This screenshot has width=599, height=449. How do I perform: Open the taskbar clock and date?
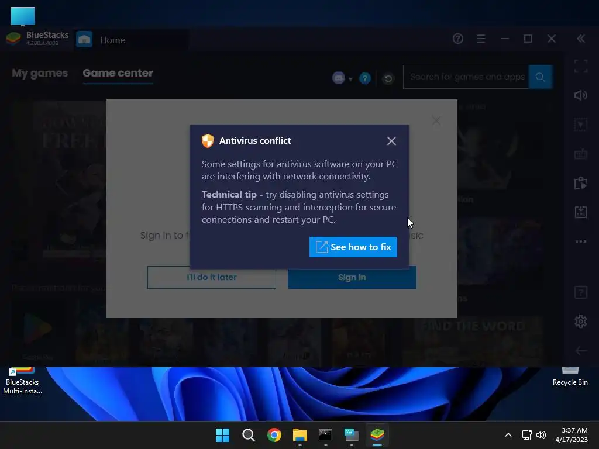pyautogui.click(x=572, y=435)
